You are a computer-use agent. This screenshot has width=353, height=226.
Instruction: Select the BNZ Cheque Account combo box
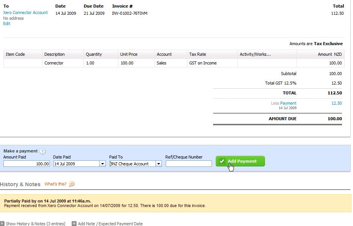(135, 164)
